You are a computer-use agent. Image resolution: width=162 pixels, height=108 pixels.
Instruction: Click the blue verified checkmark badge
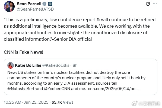click(45, 4)
